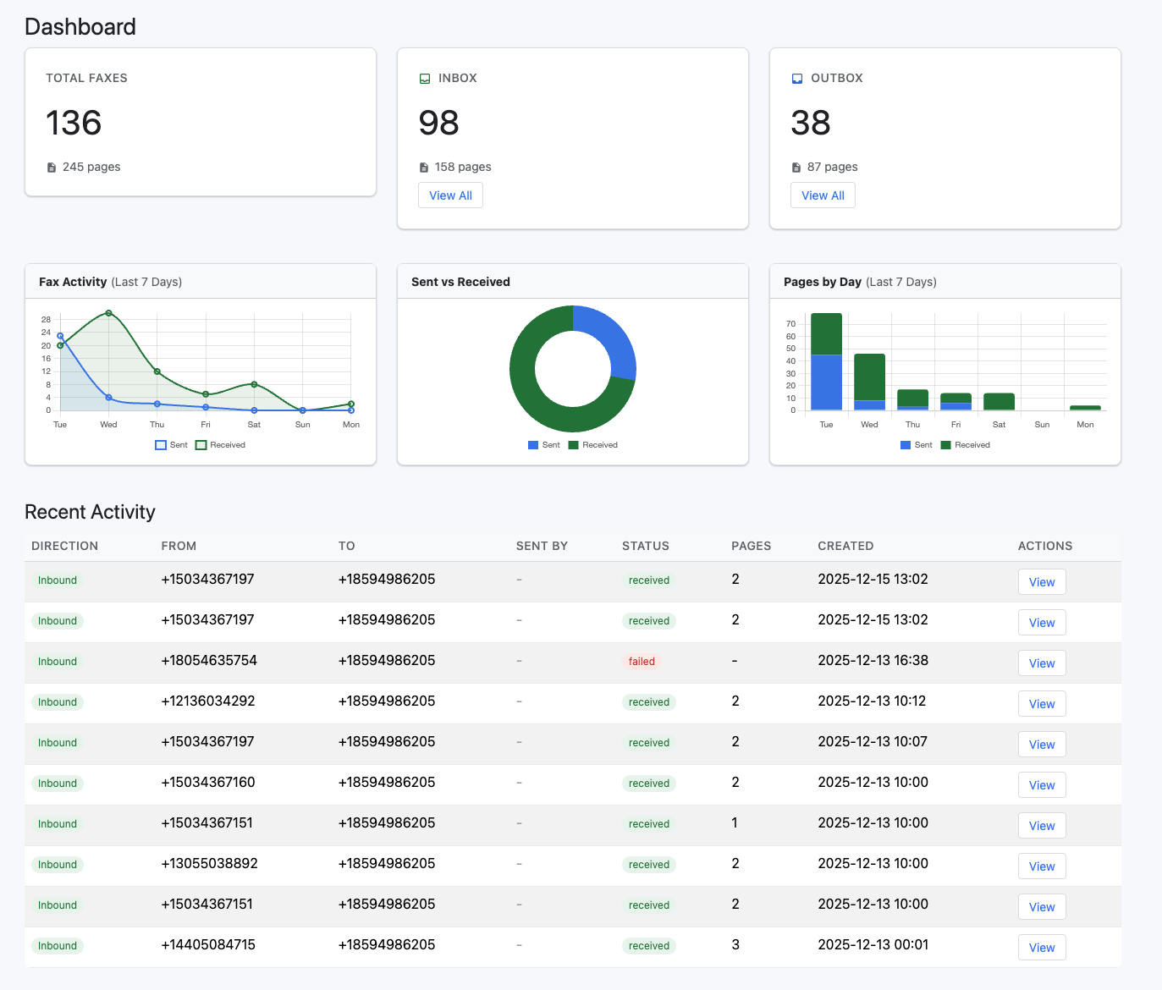1162x990 pixels.
Task: Toggle the Sent legend in Pages by Day
Action: point(915,444)
